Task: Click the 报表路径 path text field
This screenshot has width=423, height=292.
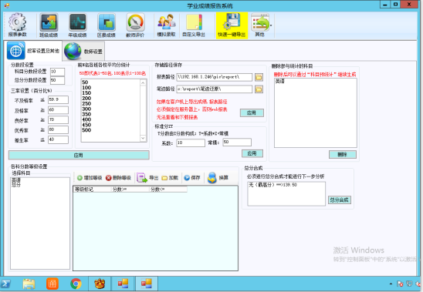Action: point(215,77)
